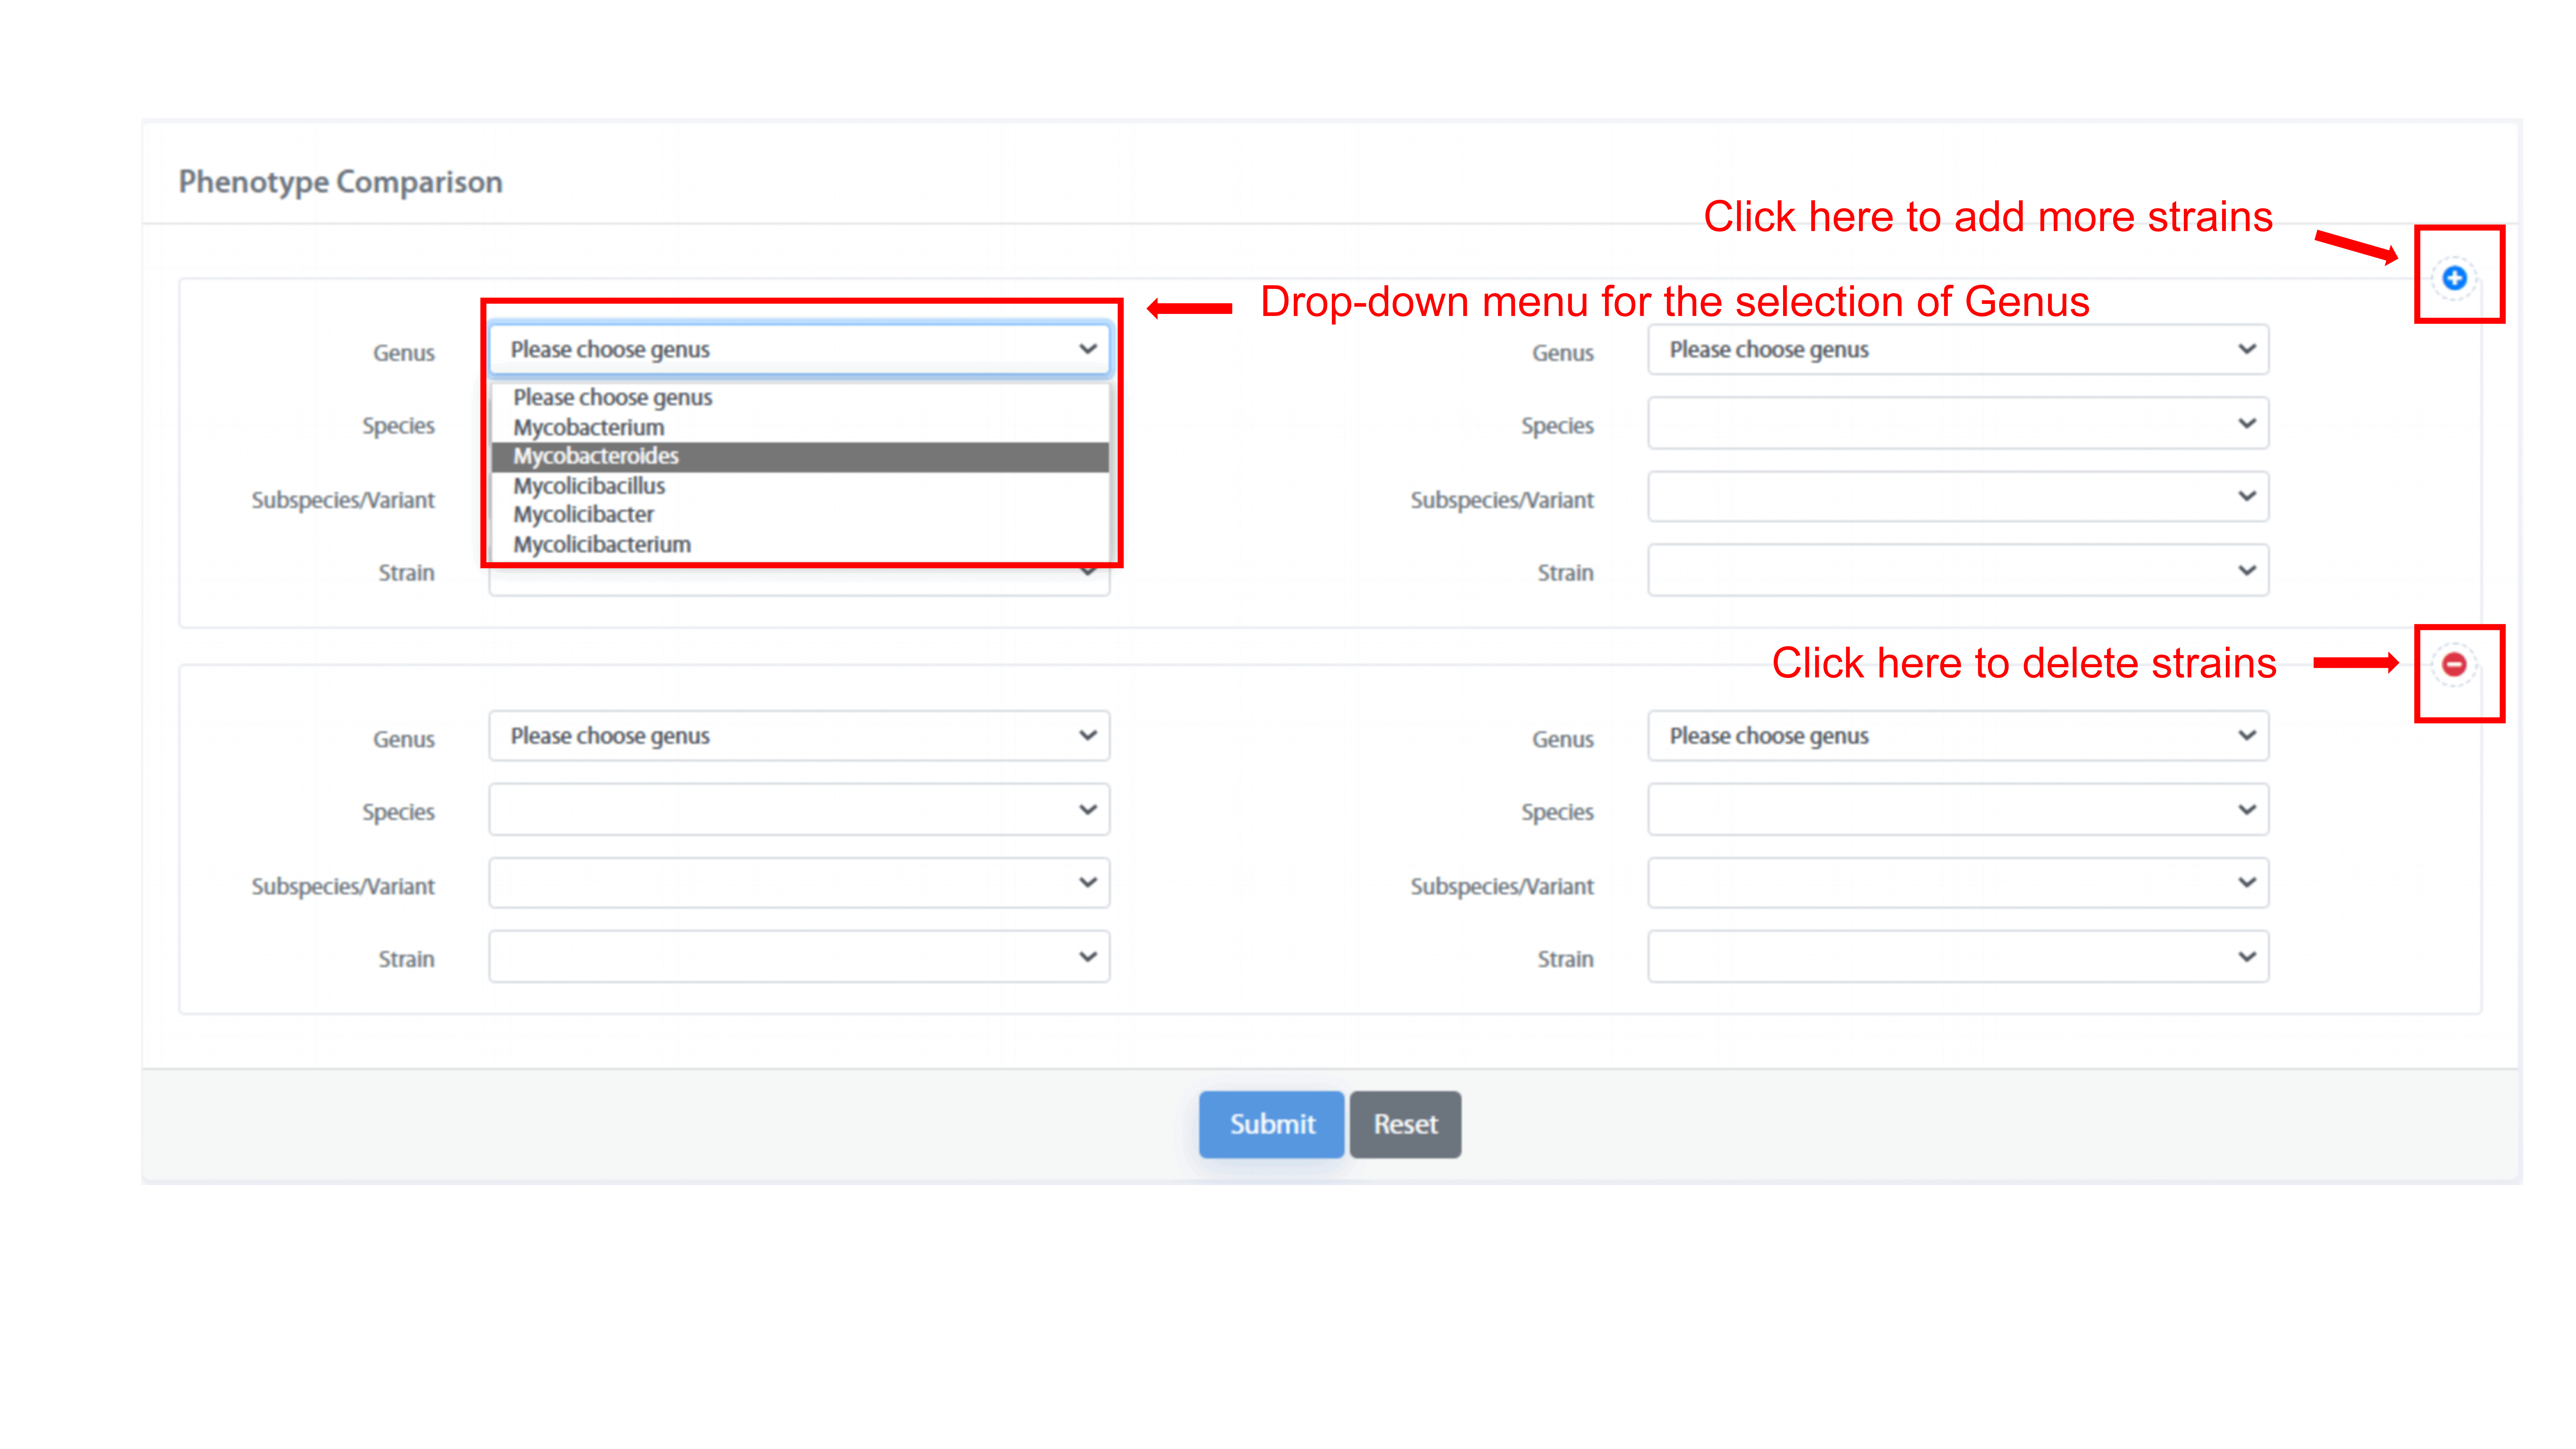Open bottom-right Species dropdown

(x=1958, y=809)
